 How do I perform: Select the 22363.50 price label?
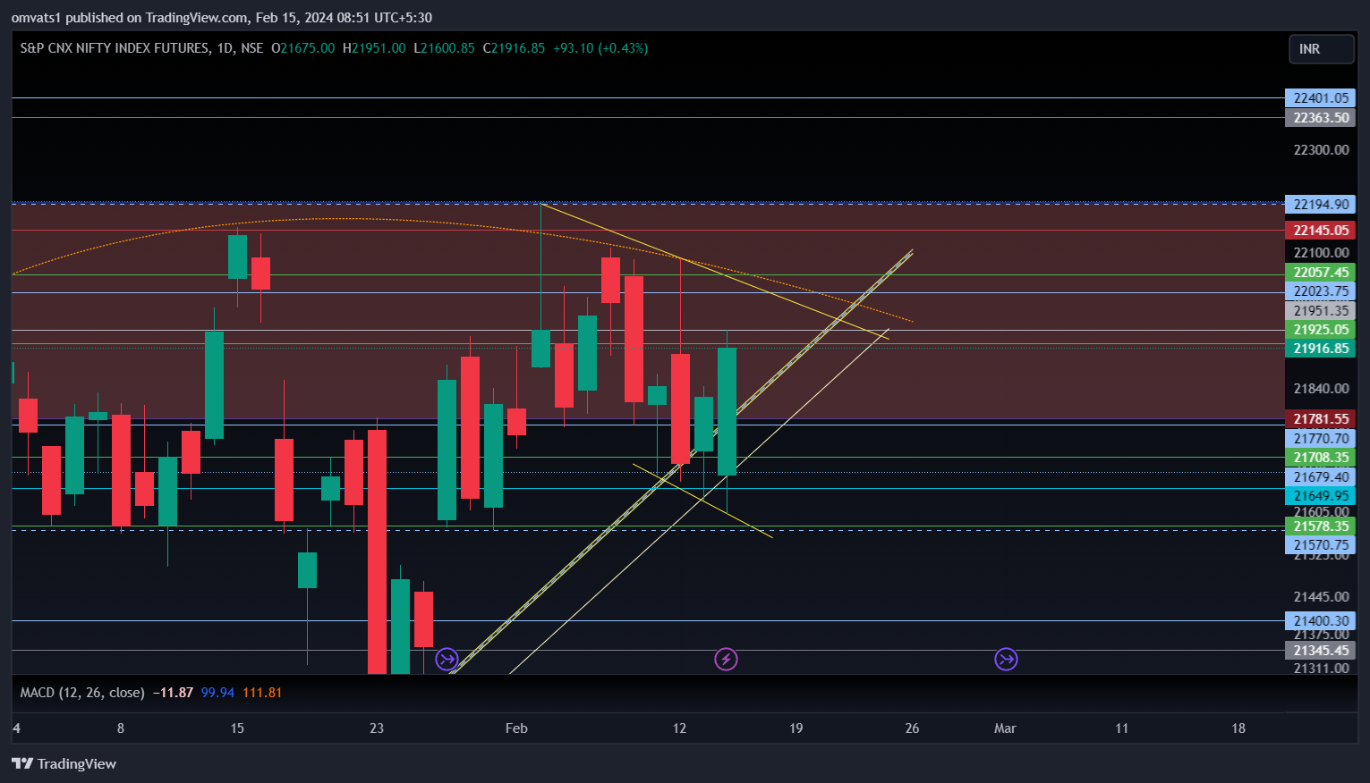1320,118
